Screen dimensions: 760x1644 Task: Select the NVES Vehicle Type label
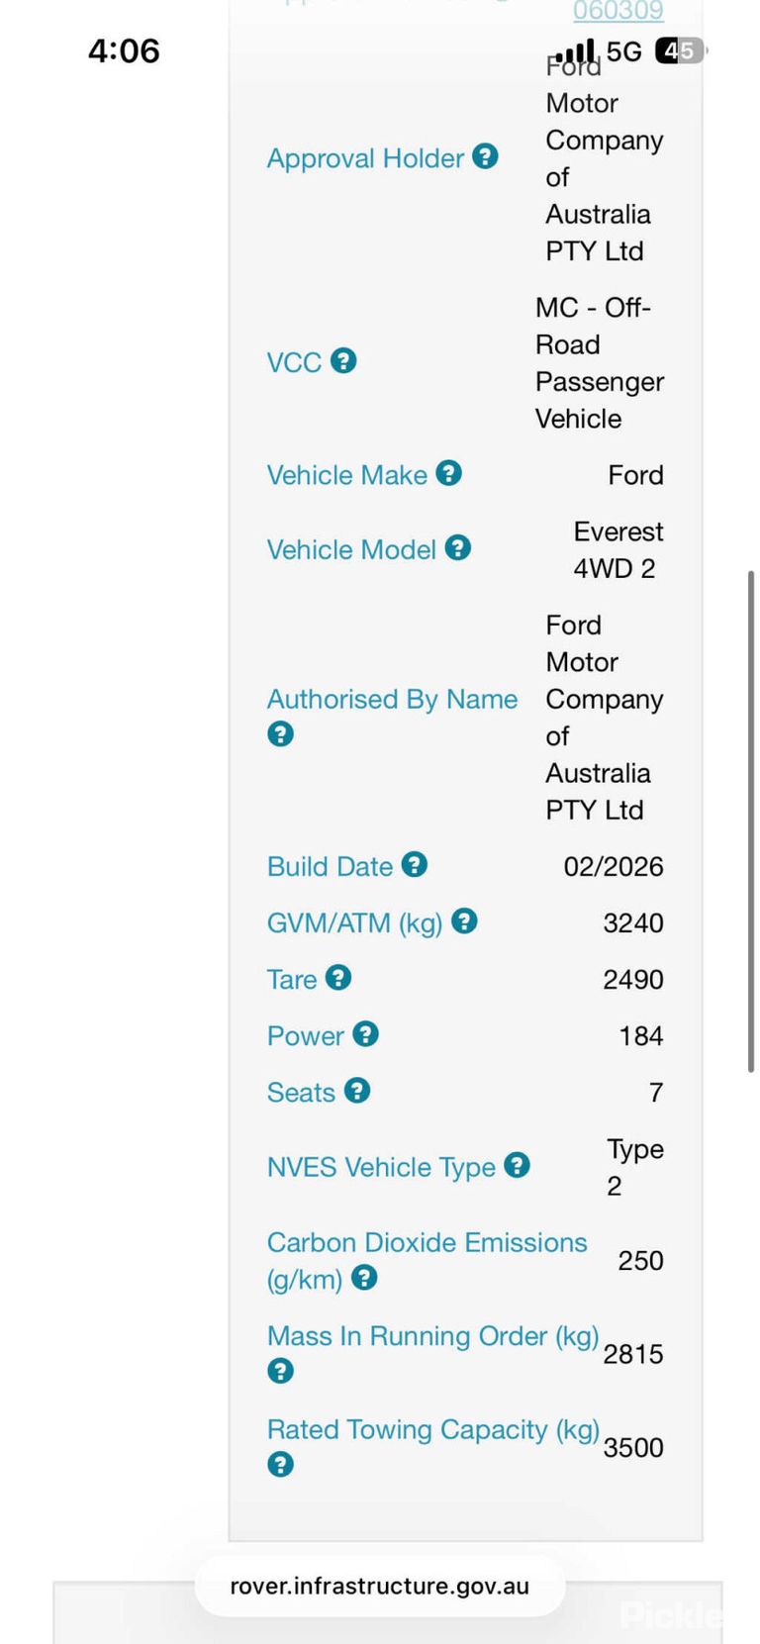[381, 1167]
